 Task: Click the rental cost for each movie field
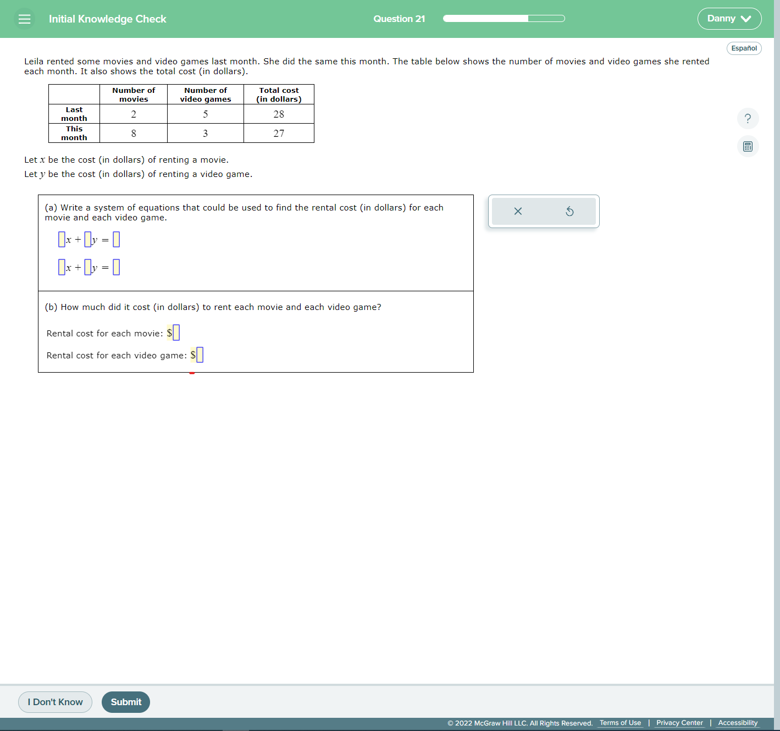176,333
